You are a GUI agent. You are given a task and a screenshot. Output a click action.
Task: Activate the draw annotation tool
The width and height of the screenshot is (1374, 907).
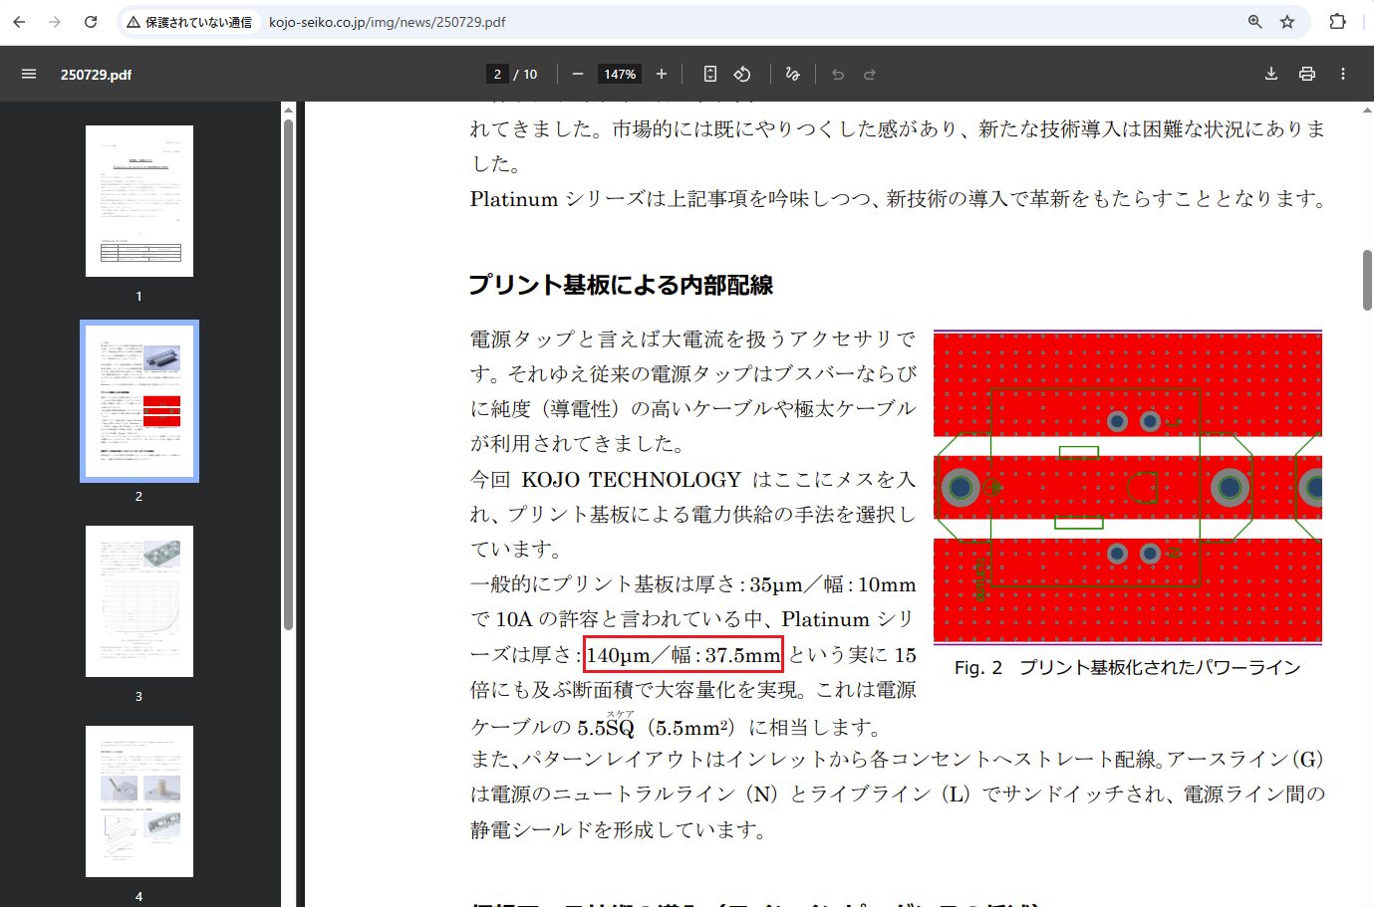coord(793,74)
